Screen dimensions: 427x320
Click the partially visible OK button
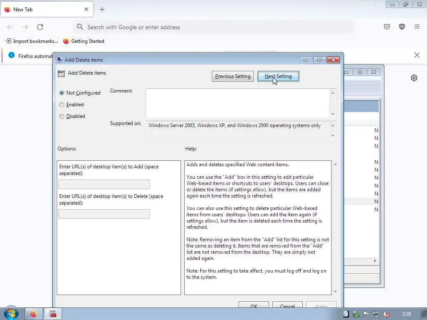(254, 305)
